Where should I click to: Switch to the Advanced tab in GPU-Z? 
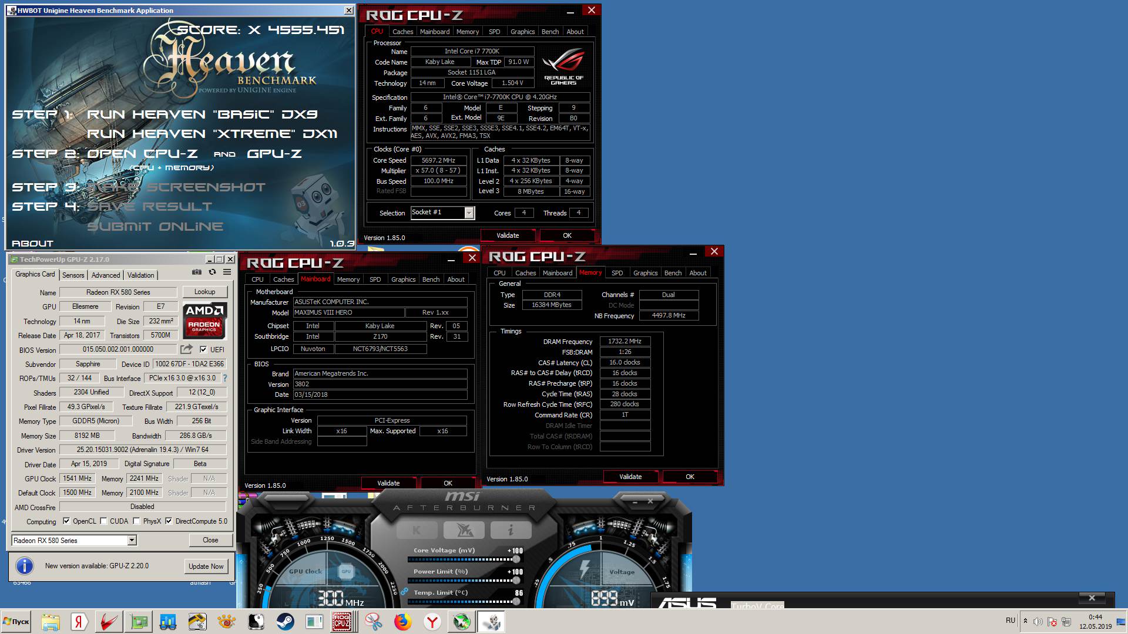(106, 275)
